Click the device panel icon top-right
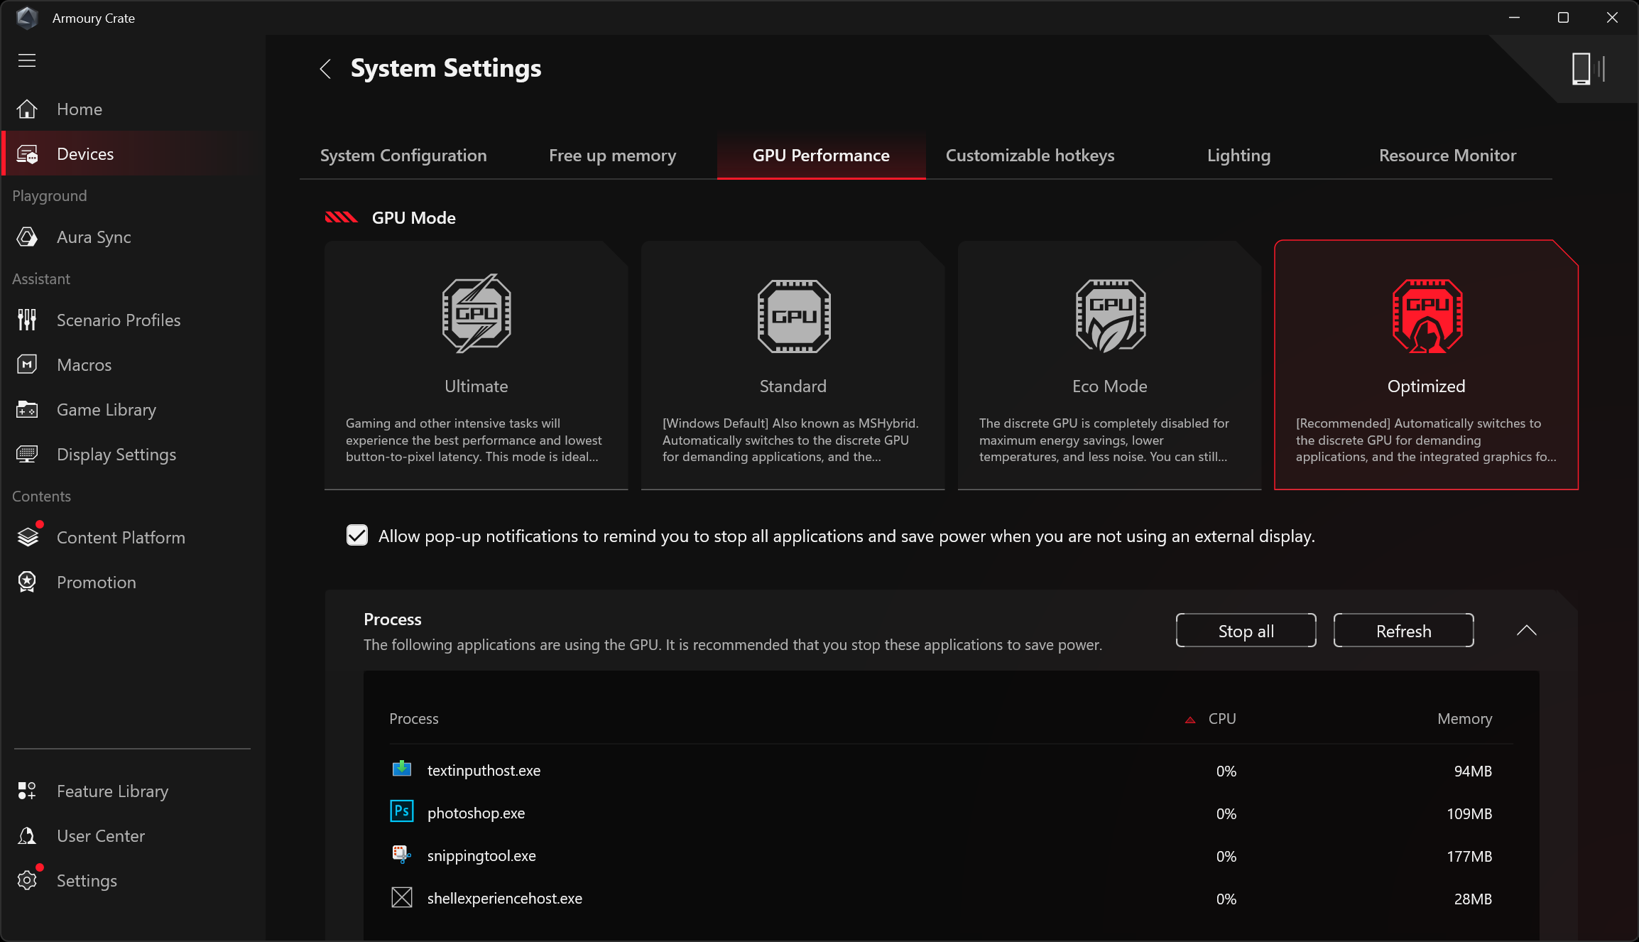The height and width of the screenshot is (942, 1639). coord(1588,69)
